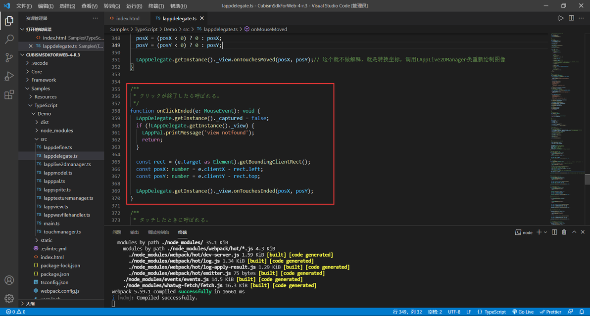Open the 文件(F) menu
Image resolution: width=590 pixels, height=316 pixels.
(24, 6)
